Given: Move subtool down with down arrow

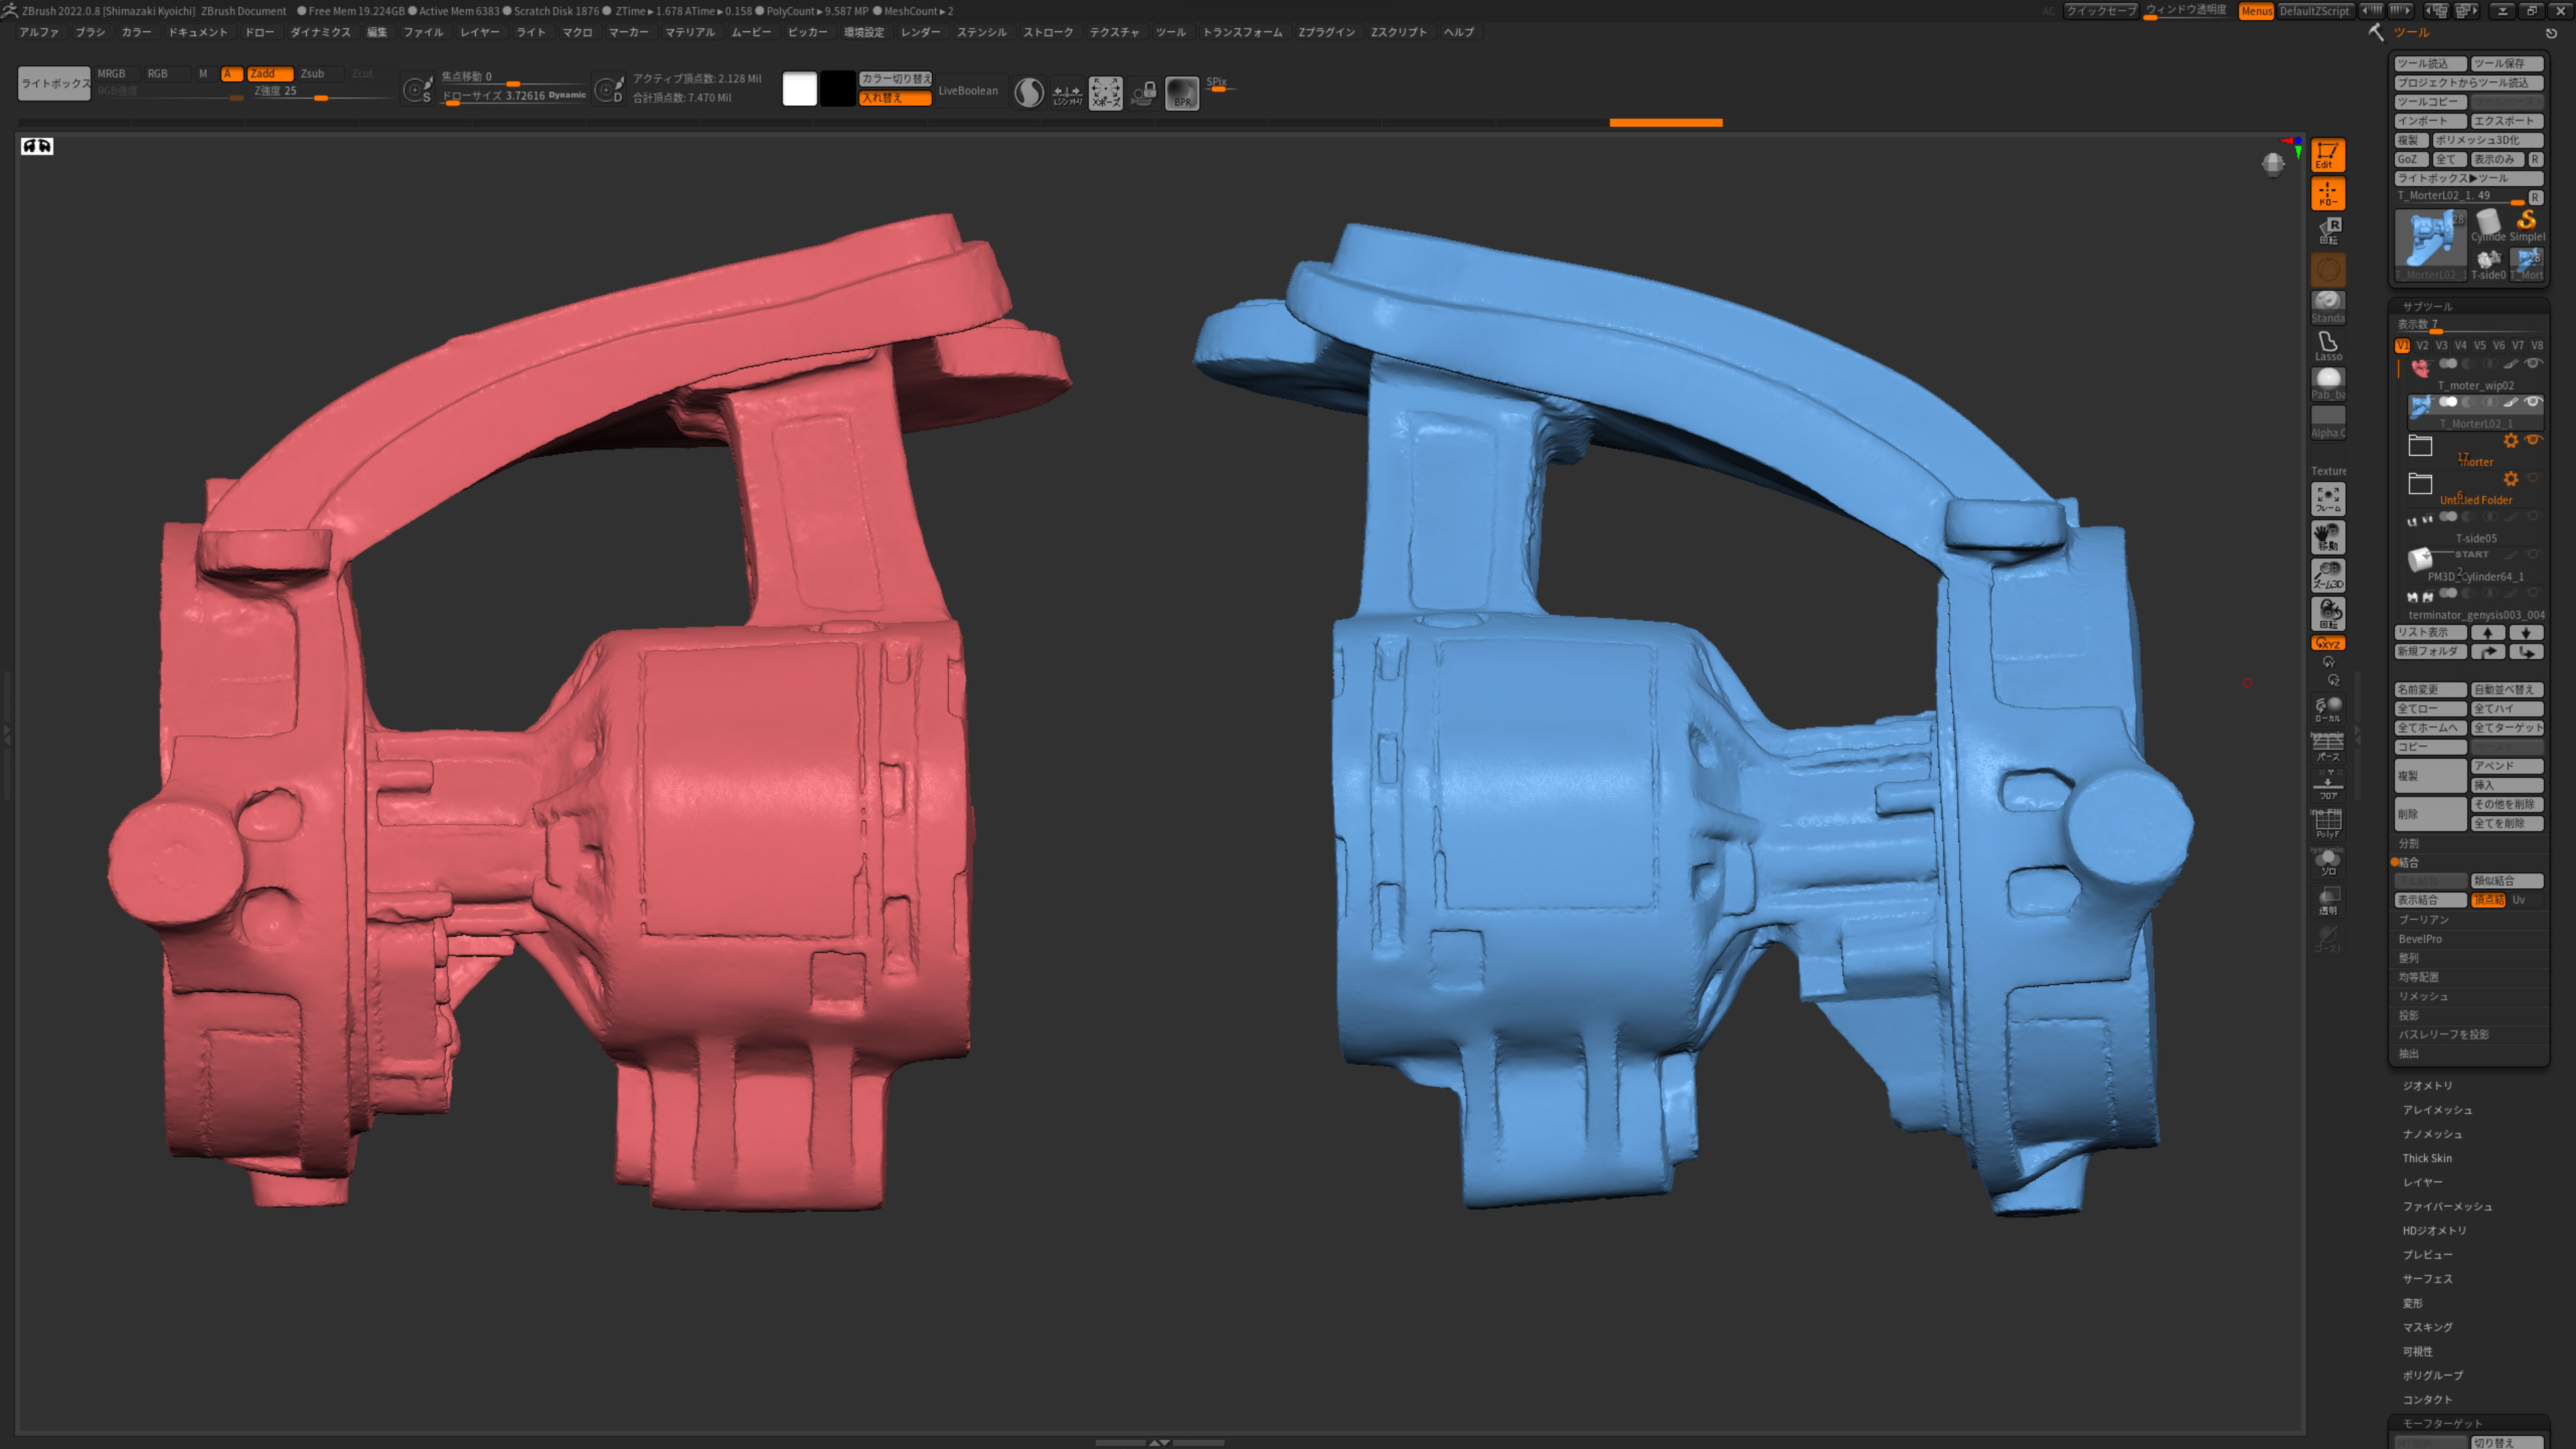Looking at the screenshot, I should coord(2526,632).
